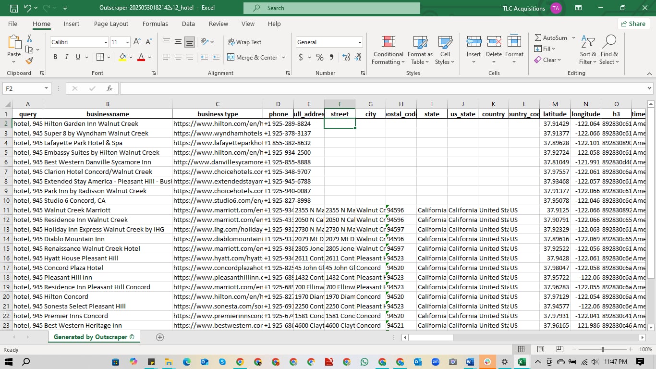Open Conditional Formatting menu
This screenshot has height=369, width=656.
[388, 50]
